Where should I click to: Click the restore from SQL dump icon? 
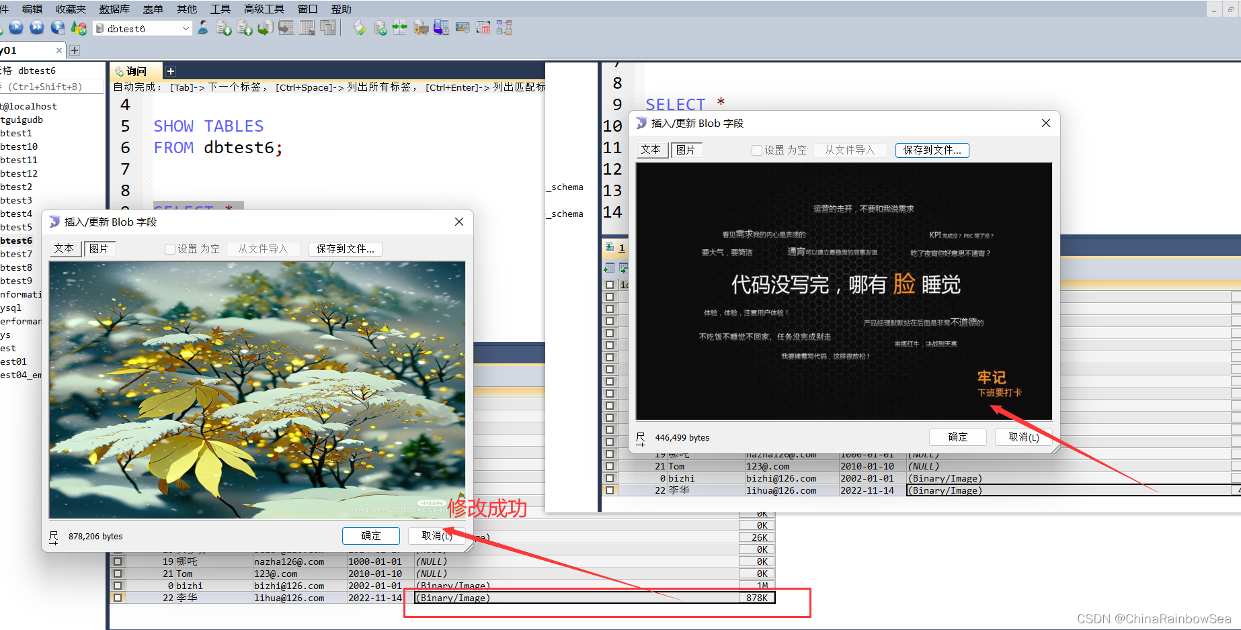(x=266, y=28)
